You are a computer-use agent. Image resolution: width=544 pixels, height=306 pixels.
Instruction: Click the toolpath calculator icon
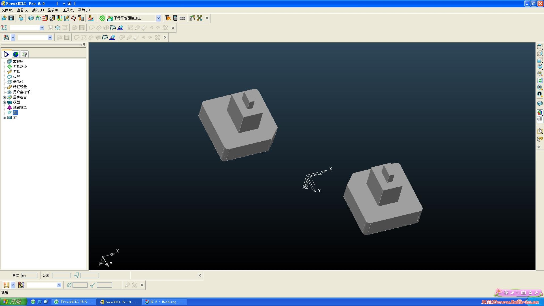click(x=175, y=18)
